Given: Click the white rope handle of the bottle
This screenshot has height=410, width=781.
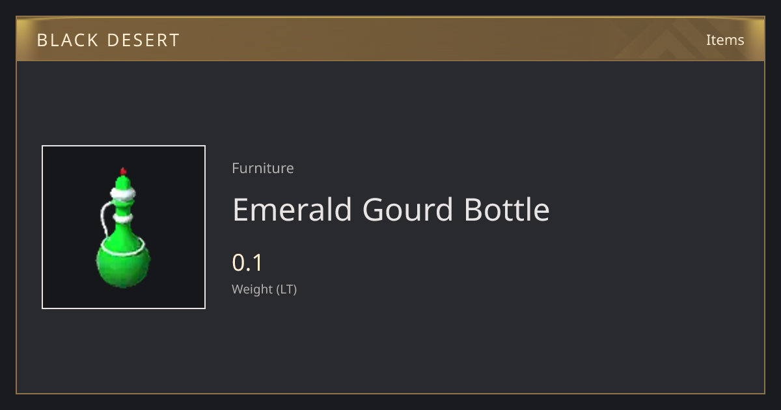Looking at the screenshot, I should (104, 221).
